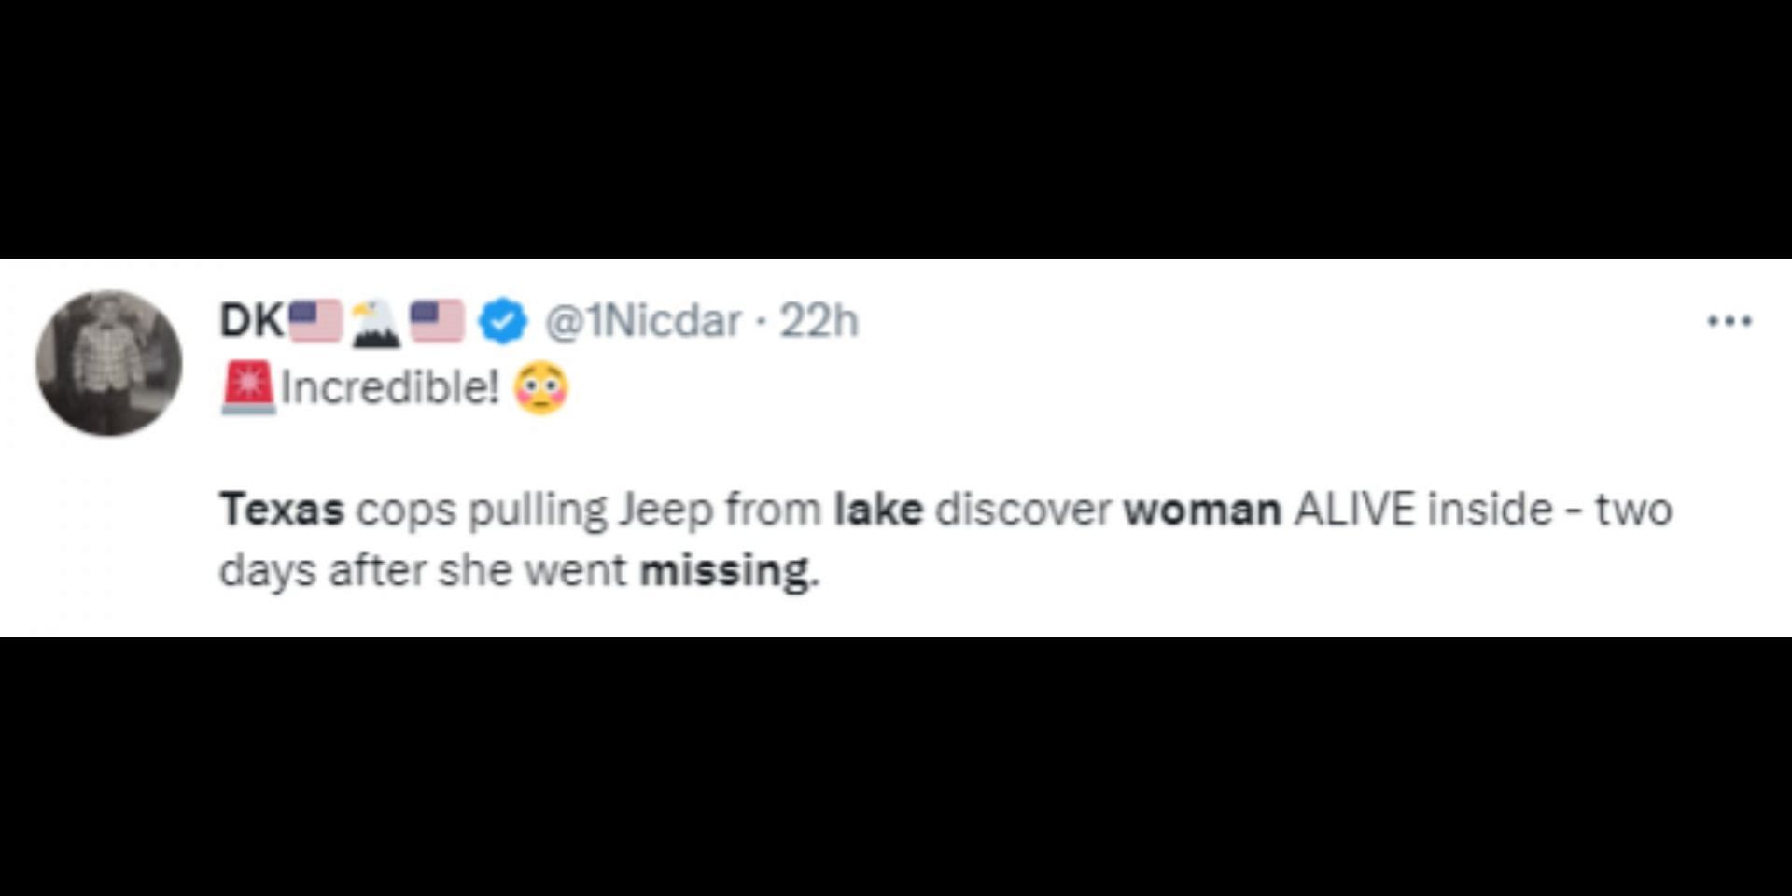Click the word ALIVE in the tweet
The width and height of the screenshot is (1792, 896).
[1354, 510]
